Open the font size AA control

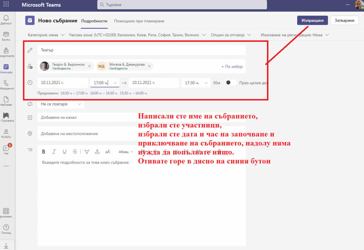click(x=108, y=152)
